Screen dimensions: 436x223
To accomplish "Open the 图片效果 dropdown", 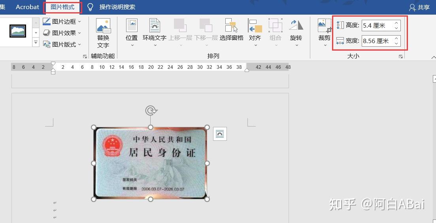I will pos(62,33).
